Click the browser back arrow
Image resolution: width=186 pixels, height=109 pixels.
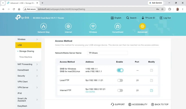[3, 9]
